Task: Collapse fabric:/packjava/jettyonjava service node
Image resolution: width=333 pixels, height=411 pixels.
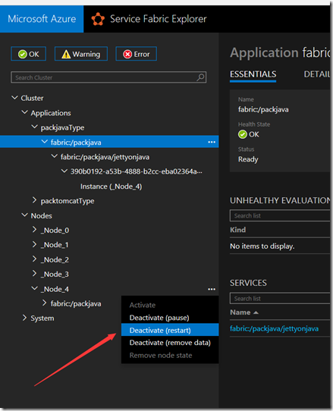Action: tap(55, 156)
